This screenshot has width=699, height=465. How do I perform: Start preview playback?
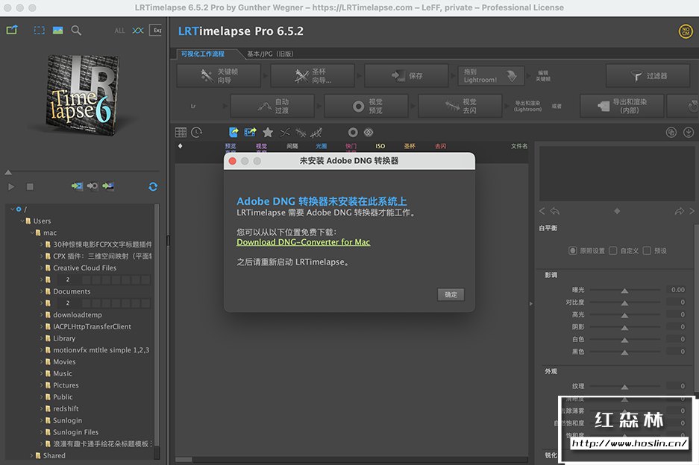12,186
